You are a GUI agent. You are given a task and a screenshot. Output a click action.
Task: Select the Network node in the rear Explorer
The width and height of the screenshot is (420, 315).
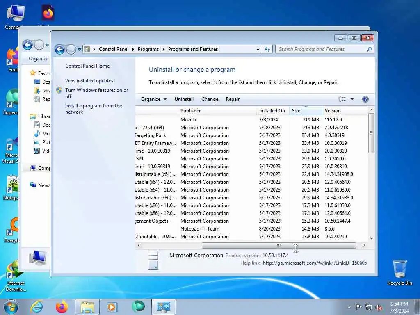point(40,185)
